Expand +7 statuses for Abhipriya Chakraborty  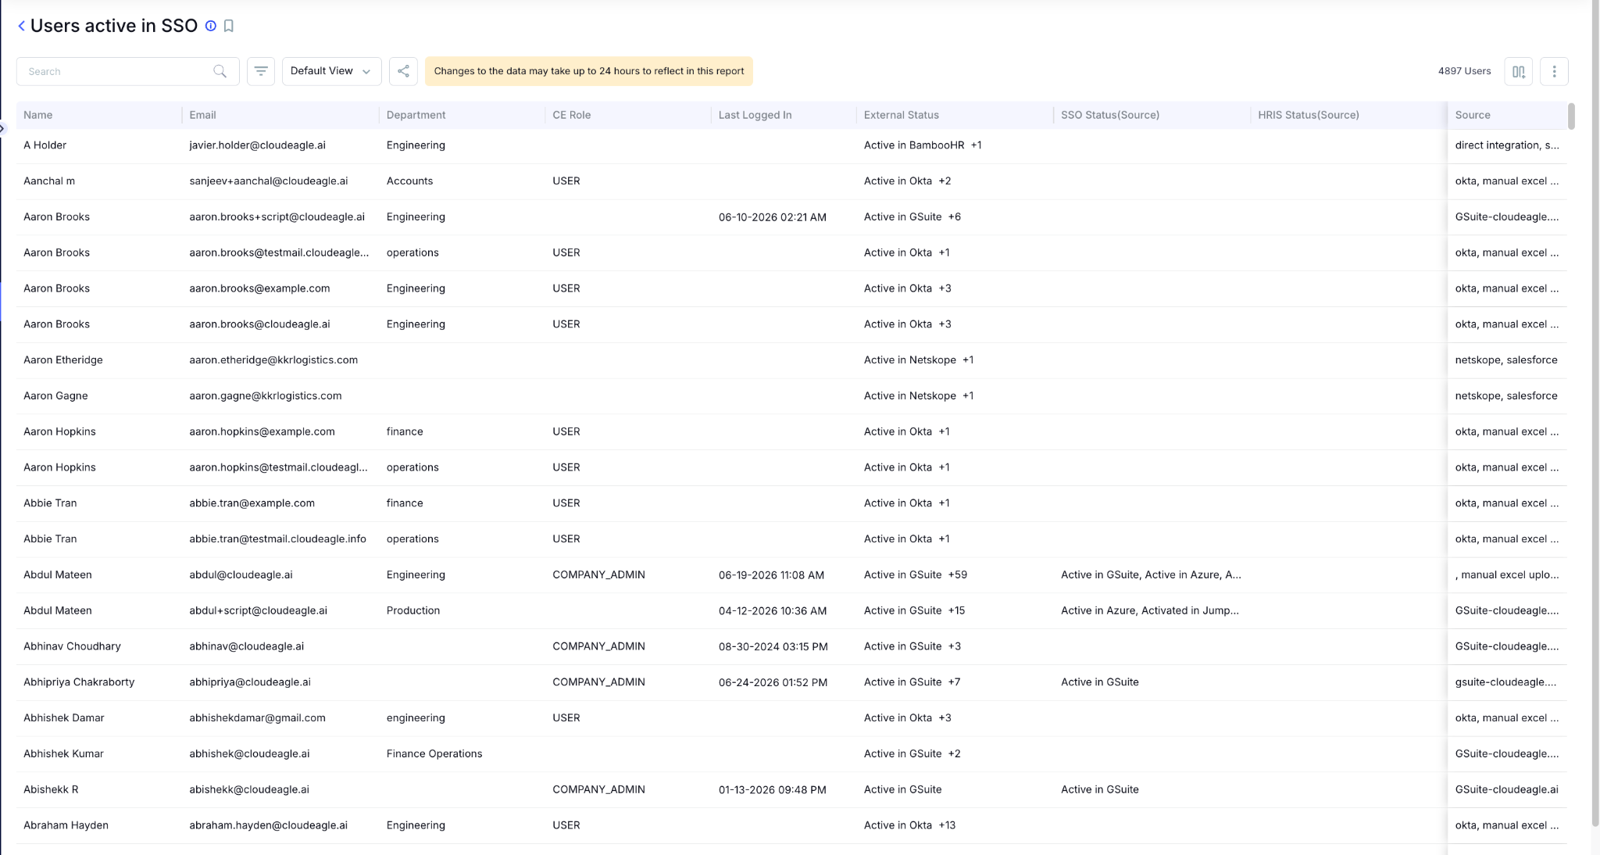click(x=954, y=682)
